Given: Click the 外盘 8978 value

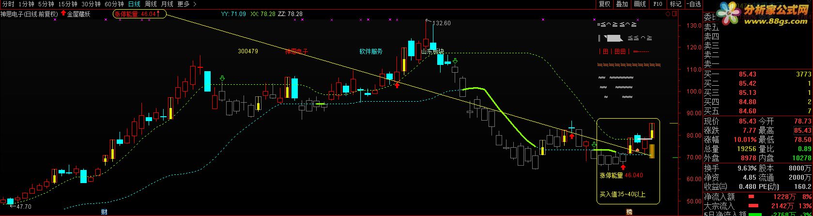Looking at the screenshot, I should 749,158.
